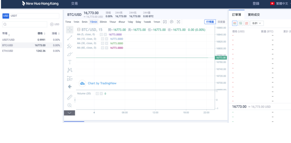The image size is (291, 143).
Task: Click the back arrow in drawing toolbar
Action: tap(70, 86)
